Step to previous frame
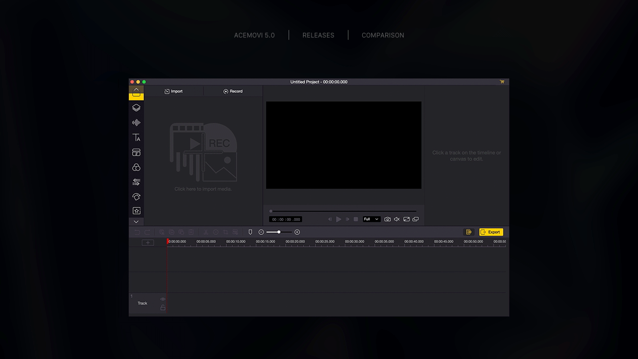 (x=329, y=219)
